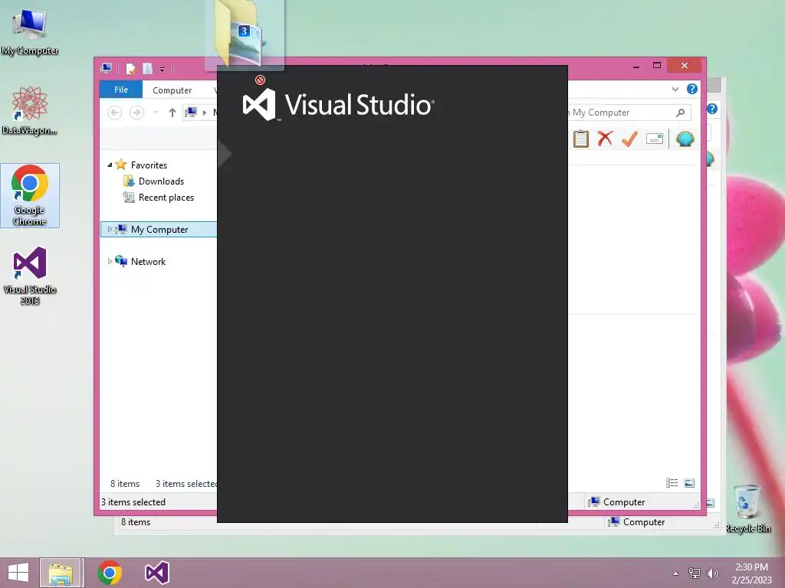Open File Explorer from the taskbar

point(61,573)
